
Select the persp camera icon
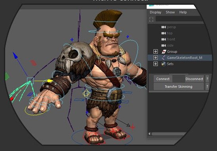point(164,27)
